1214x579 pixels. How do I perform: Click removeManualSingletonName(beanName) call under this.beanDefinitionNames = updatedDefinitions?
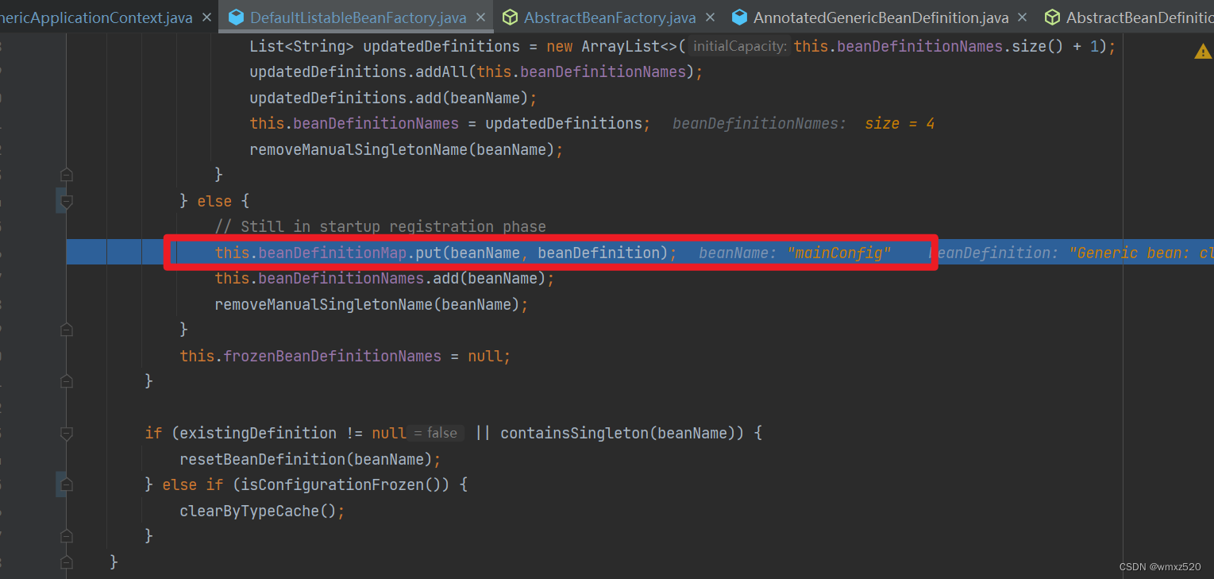click(406, 149)
